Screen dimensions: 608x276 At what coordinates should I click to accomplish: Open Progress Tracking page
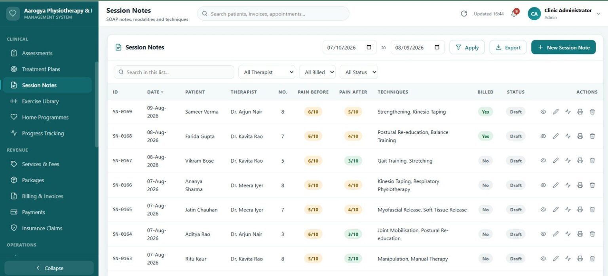[47, 133]
